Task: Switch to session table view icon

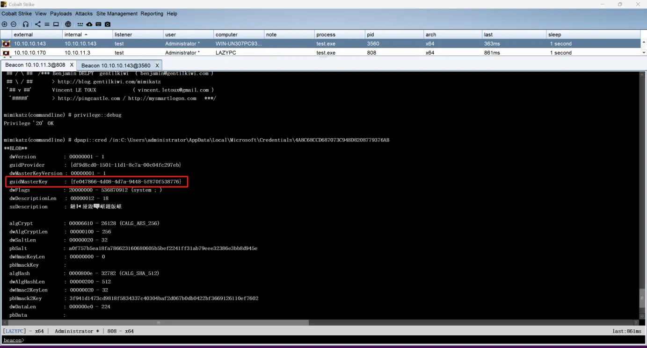Action: click(x=47, y=24)
